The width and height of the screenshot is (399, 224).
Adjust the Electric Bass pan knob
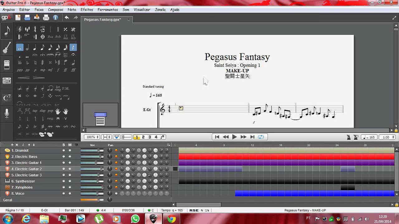click(110, 156)
